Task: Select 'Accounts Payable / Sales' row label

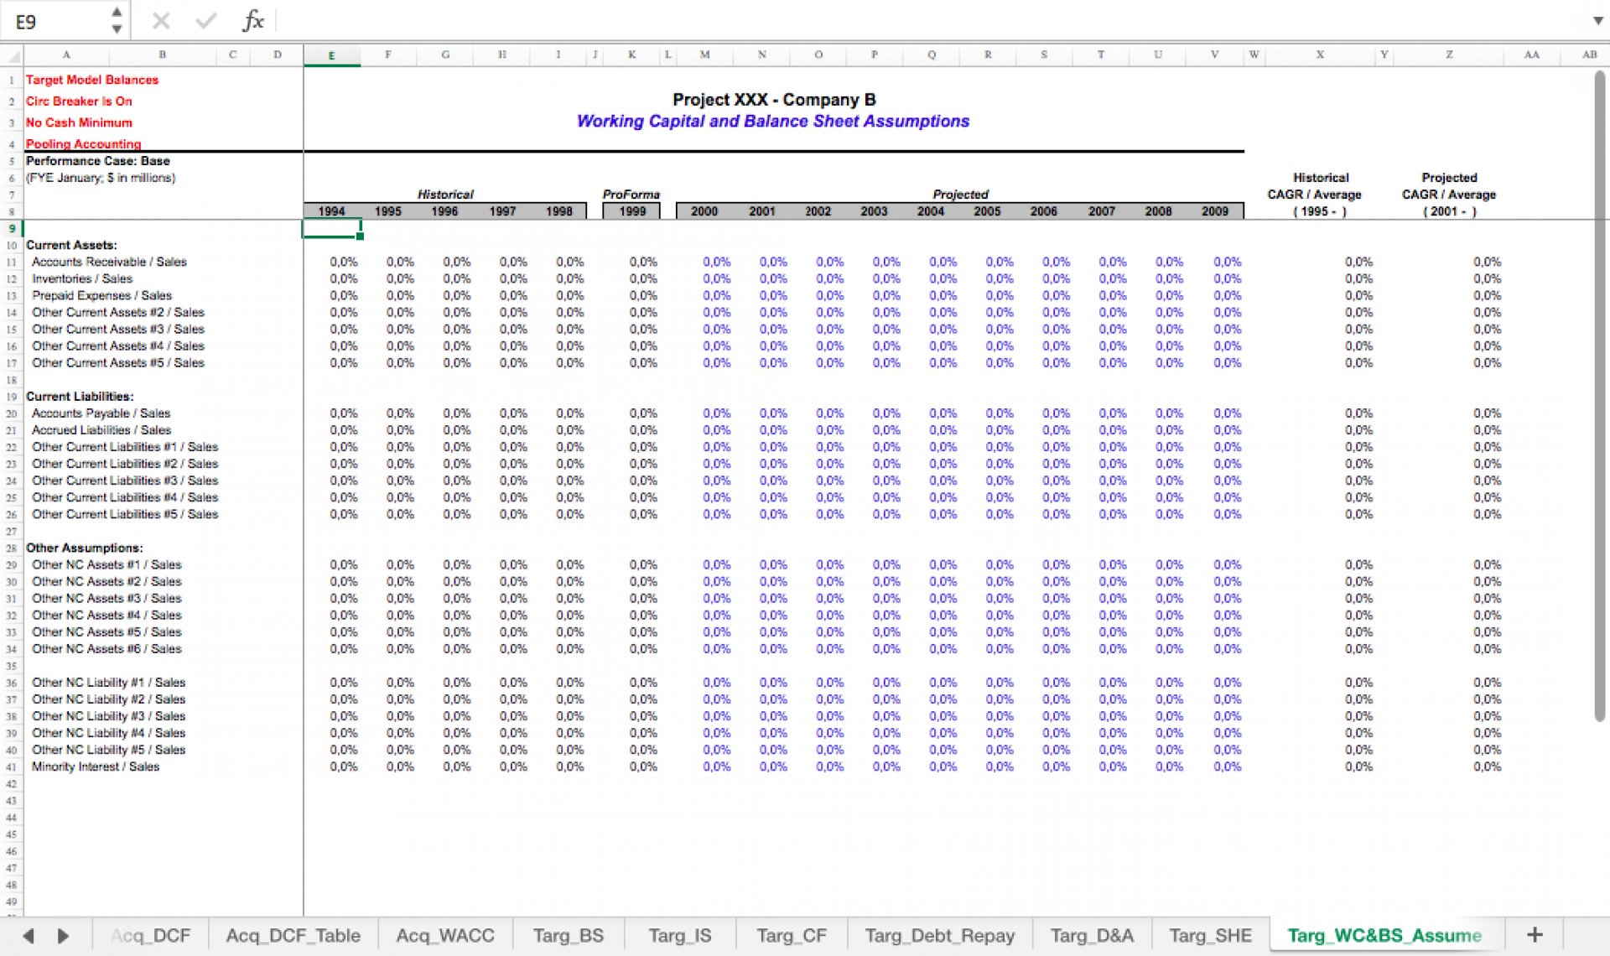Action: tap(101, 413)
